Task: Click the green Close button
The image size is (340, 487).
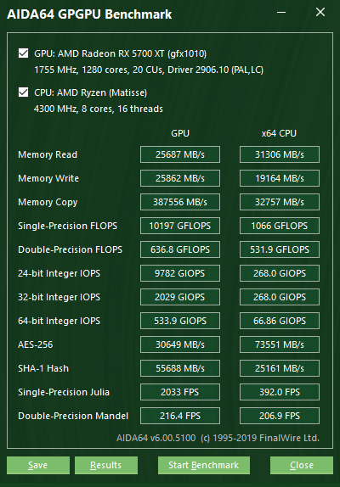Action: 302,465
